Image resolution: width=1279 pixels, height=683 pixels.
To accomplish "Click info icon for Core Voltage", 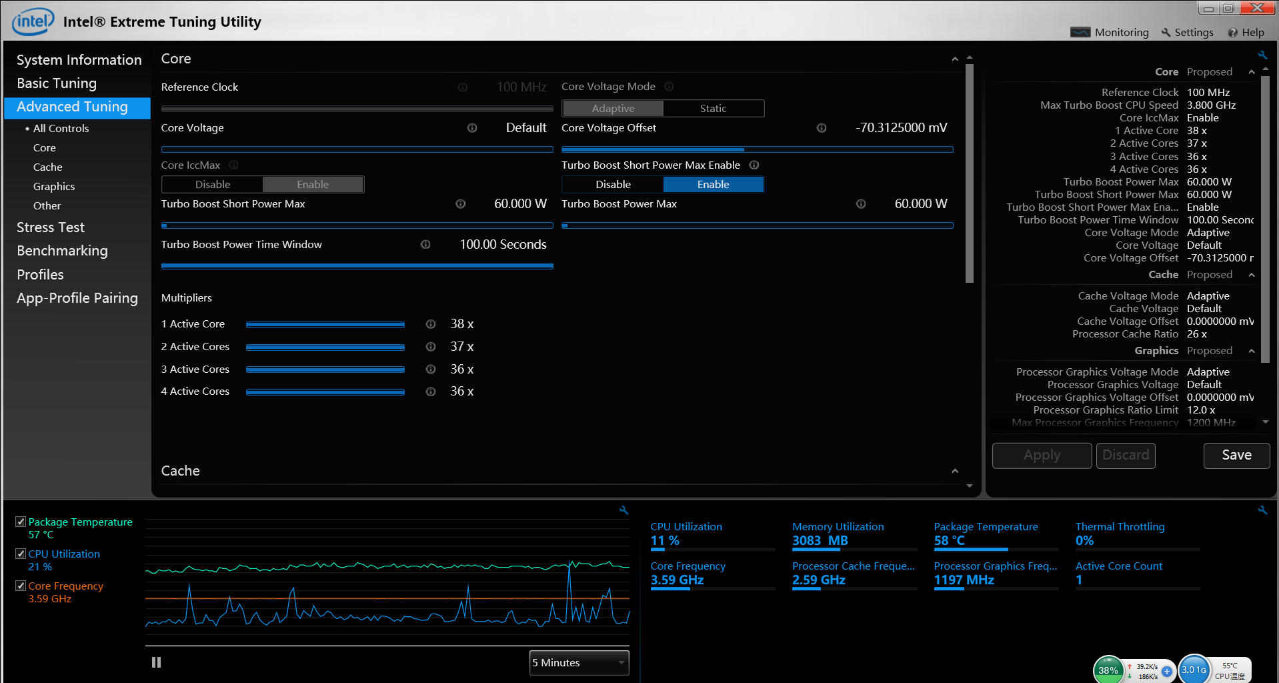I will click(472, 127).
